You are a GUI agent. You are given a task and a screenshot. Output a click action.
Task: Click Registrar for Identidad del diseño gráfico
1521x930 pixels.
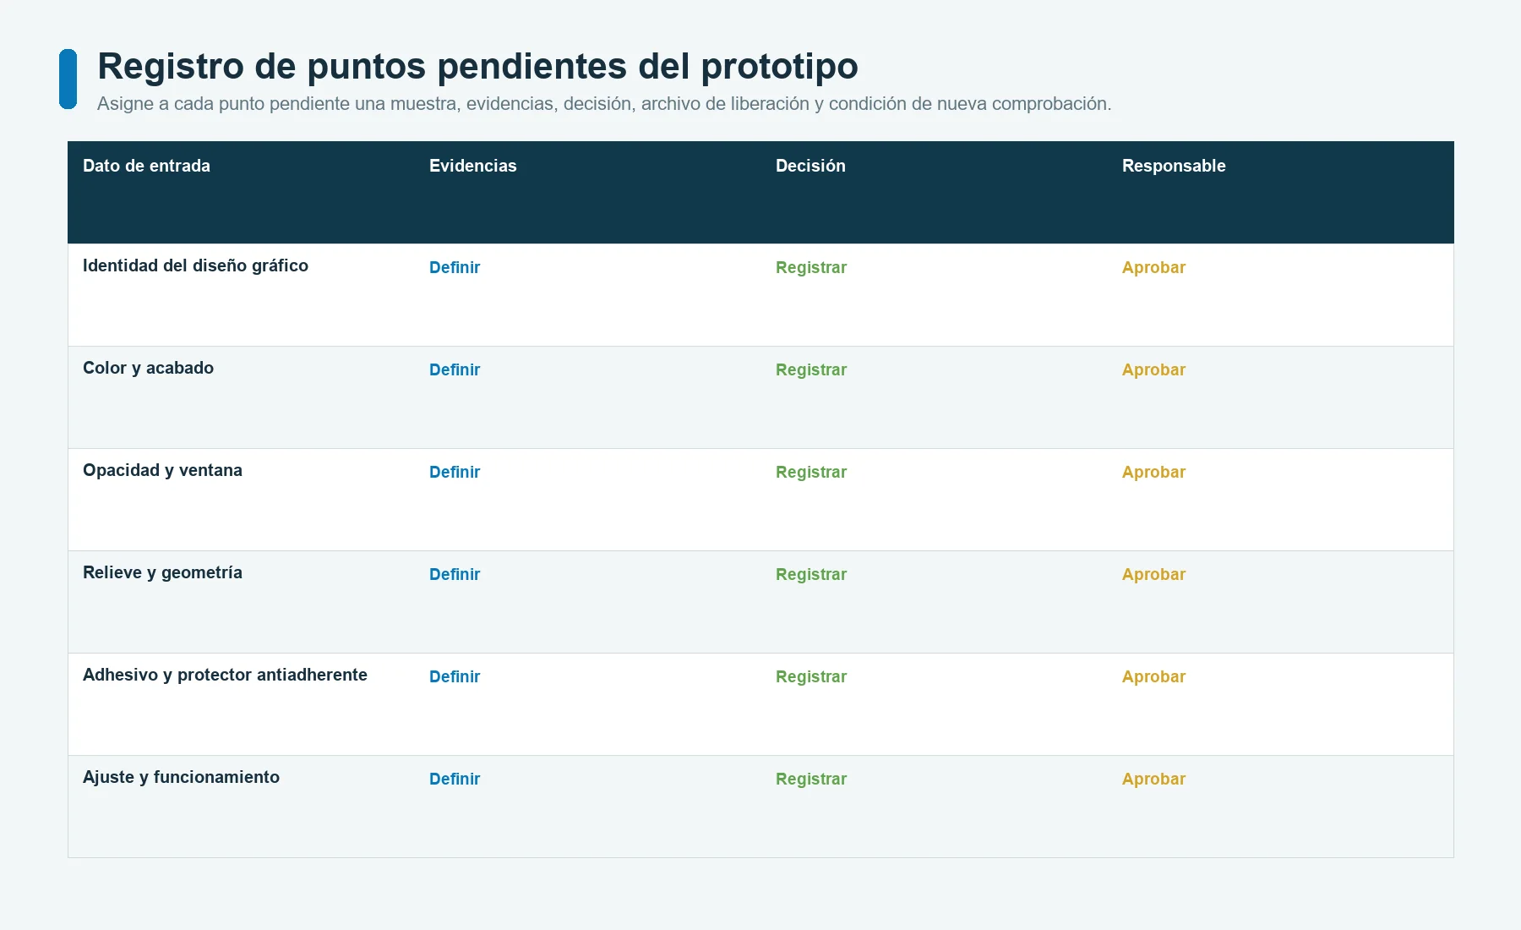[x=811, y=267]
